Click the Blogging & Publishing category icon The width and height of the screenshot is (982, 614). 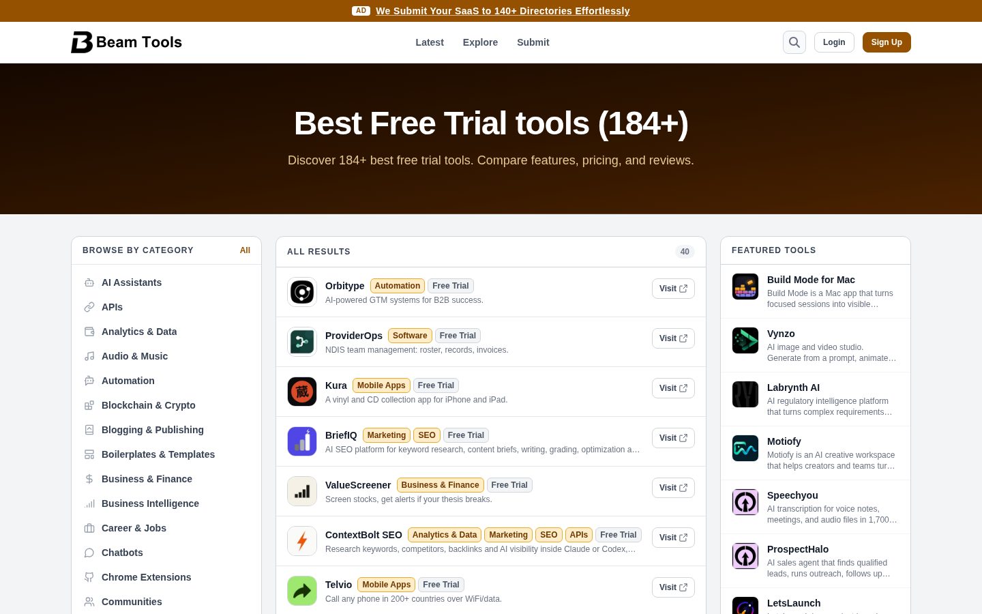click(89, 430)
